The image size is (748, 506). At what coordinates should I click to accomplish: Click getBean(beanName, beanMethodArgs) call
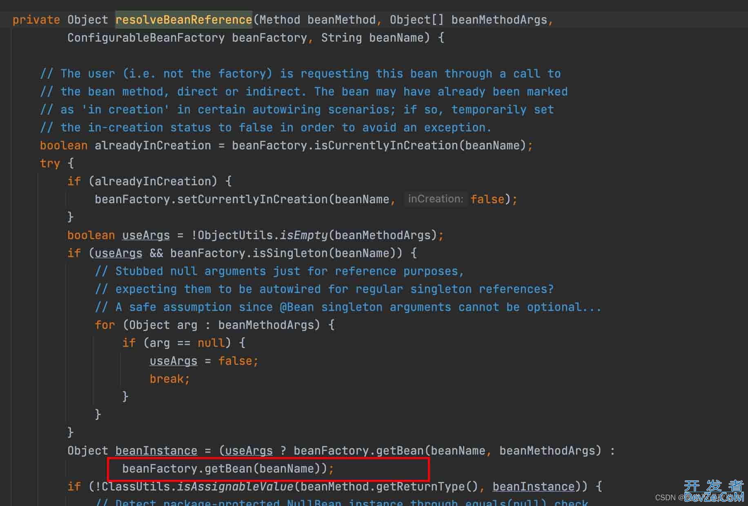[489, 451]
